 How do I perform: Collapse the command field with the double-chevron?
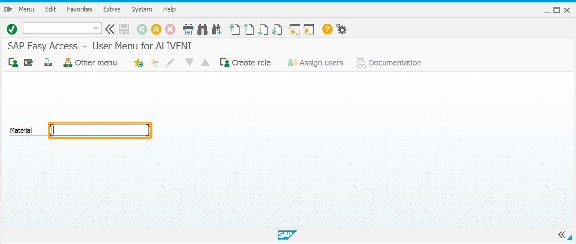point(110,29)
